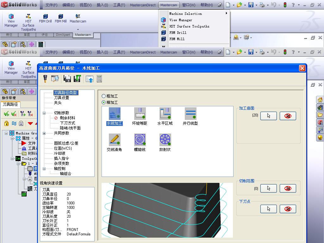Click the highlighted Mastercam menu bar button
Image resolution: width=324 pixels, height=243 pixels.
[169, 5]
